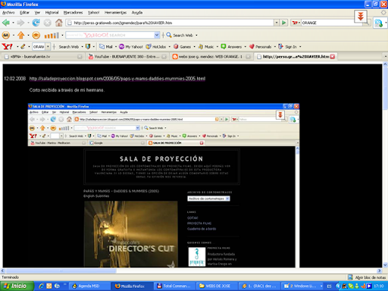This screenshot has width=388, height=291.
Task: Click the pencil highlight icon in Yahoo toolbar
Action: [x=23, y=46]
